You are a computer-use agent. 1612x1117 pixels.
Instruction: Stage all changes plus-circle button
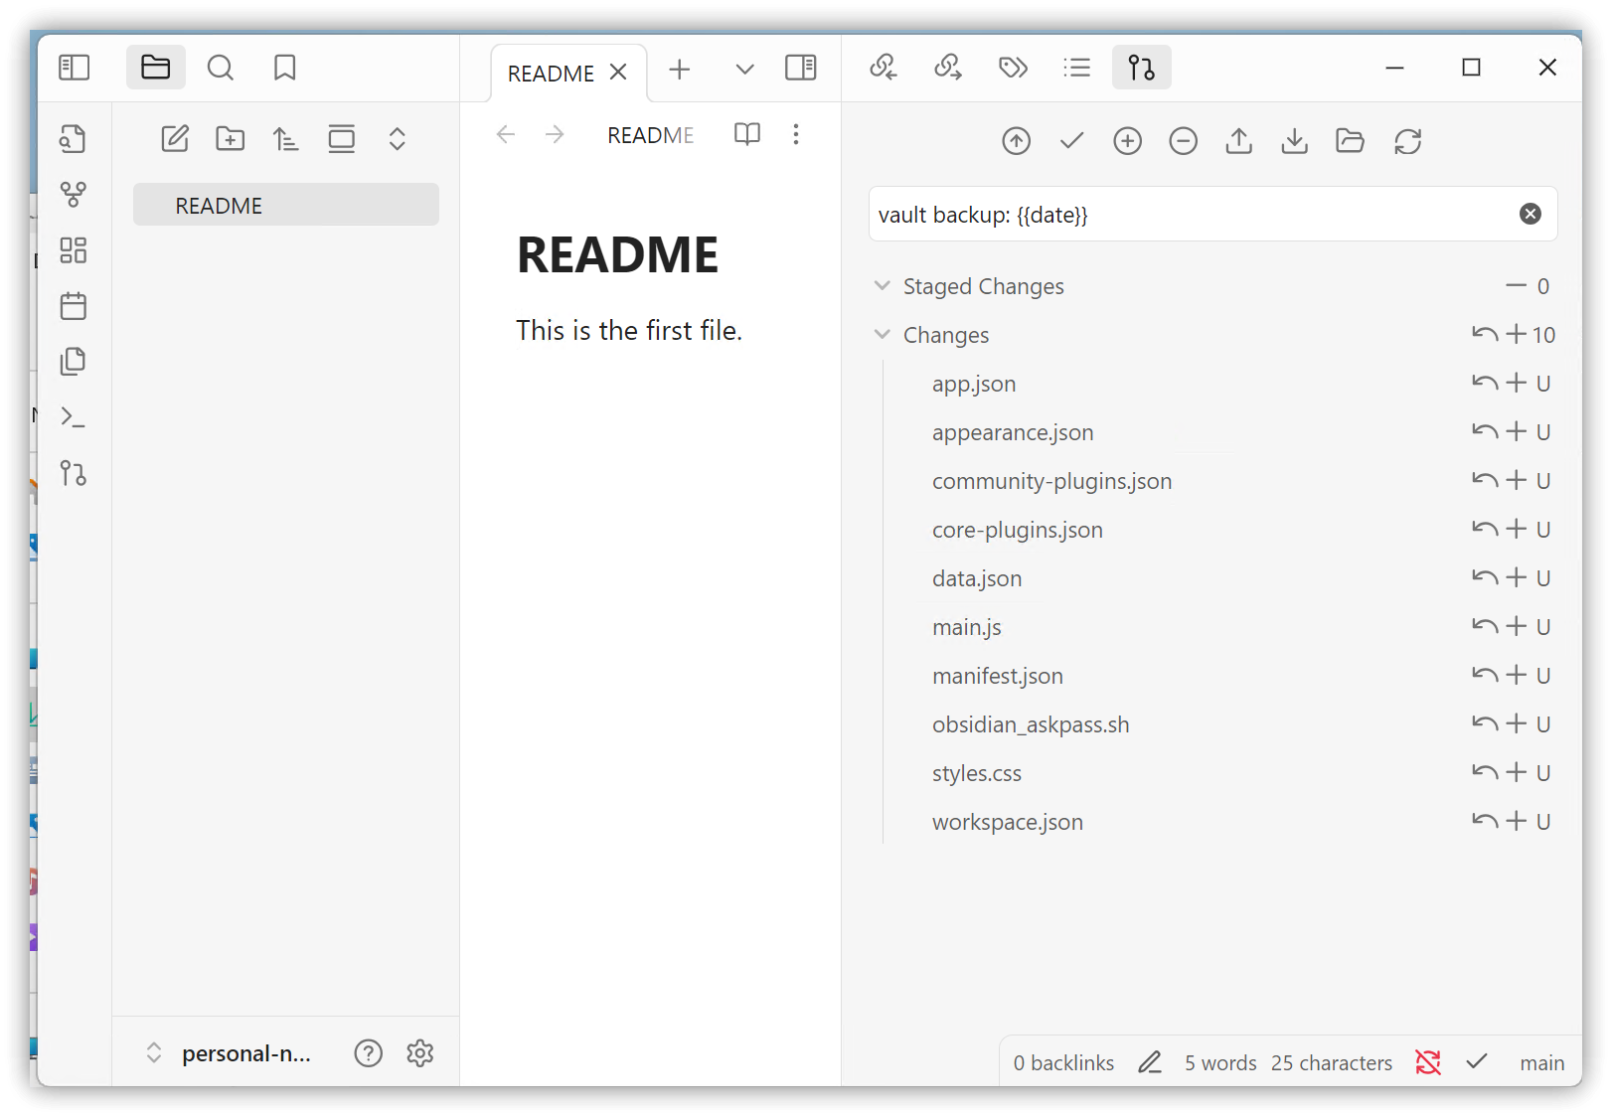click(x=1127, y=141)
